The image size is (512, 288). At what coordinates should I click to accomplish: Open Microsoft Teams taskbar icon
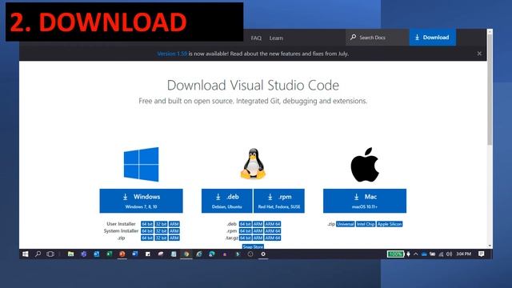[x=83, y=254]
